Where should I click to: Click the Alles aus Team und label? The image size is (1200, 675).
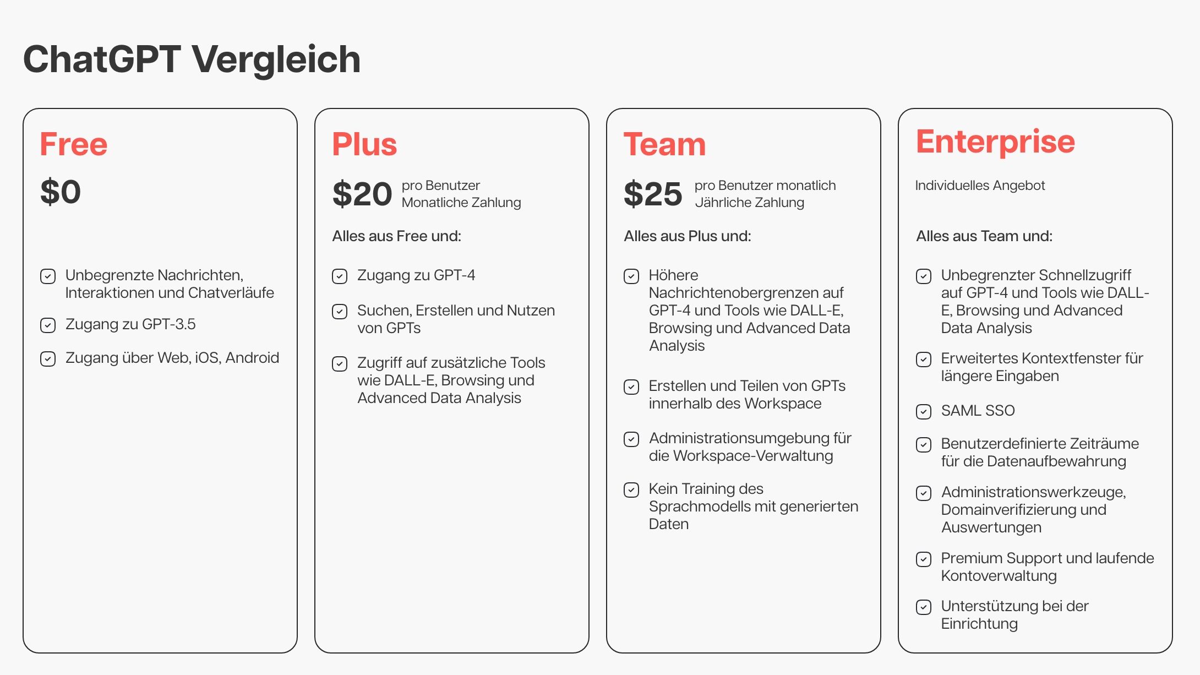[x=984, y=236]
